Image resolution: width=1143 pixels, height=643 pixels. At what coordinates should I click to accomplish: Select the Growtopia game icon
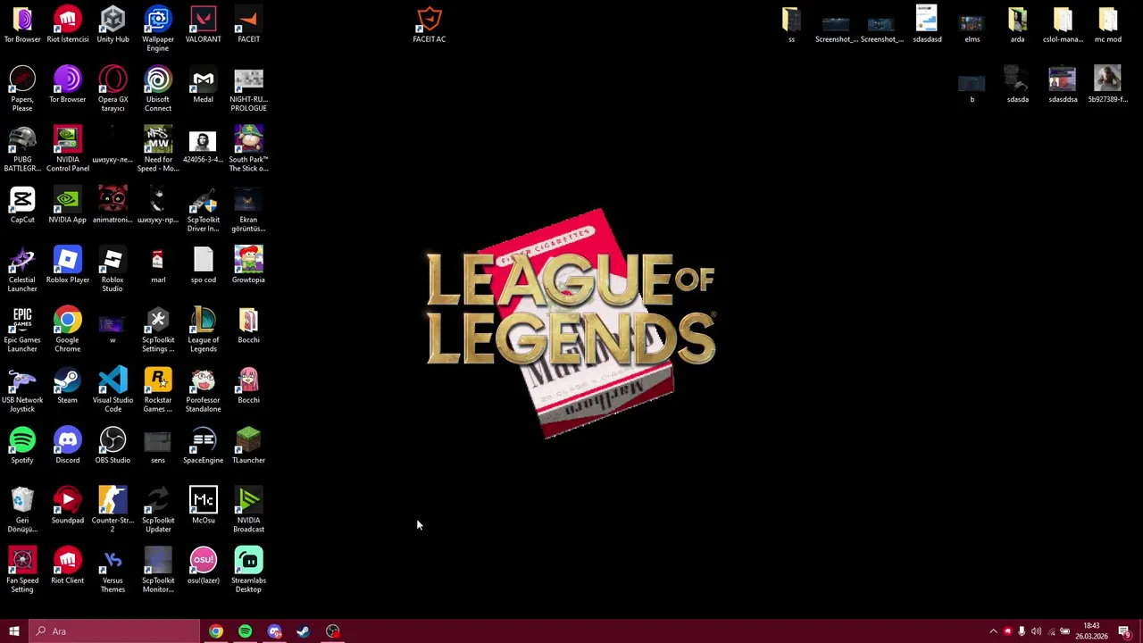[248, 265]
